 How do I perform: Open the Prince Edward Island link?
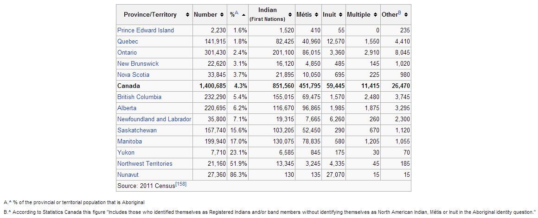pos(146,31)
